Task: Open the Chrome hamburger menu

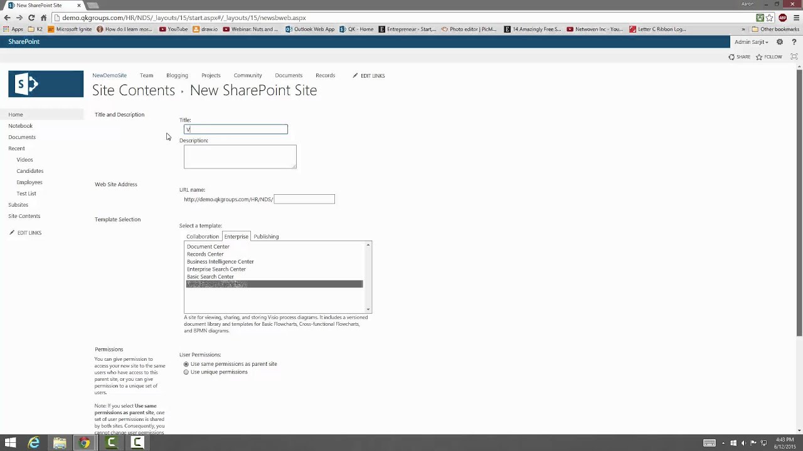Action: pos(795,18)
